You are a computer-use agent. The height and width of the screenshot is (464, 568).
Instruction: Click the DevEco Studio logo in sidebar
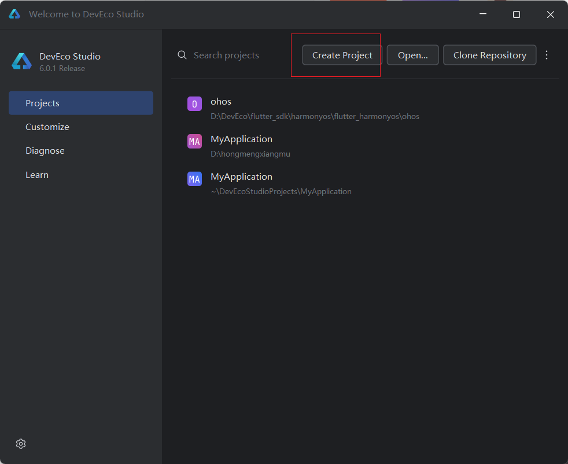pyautogui.click(x=22, y=61)
